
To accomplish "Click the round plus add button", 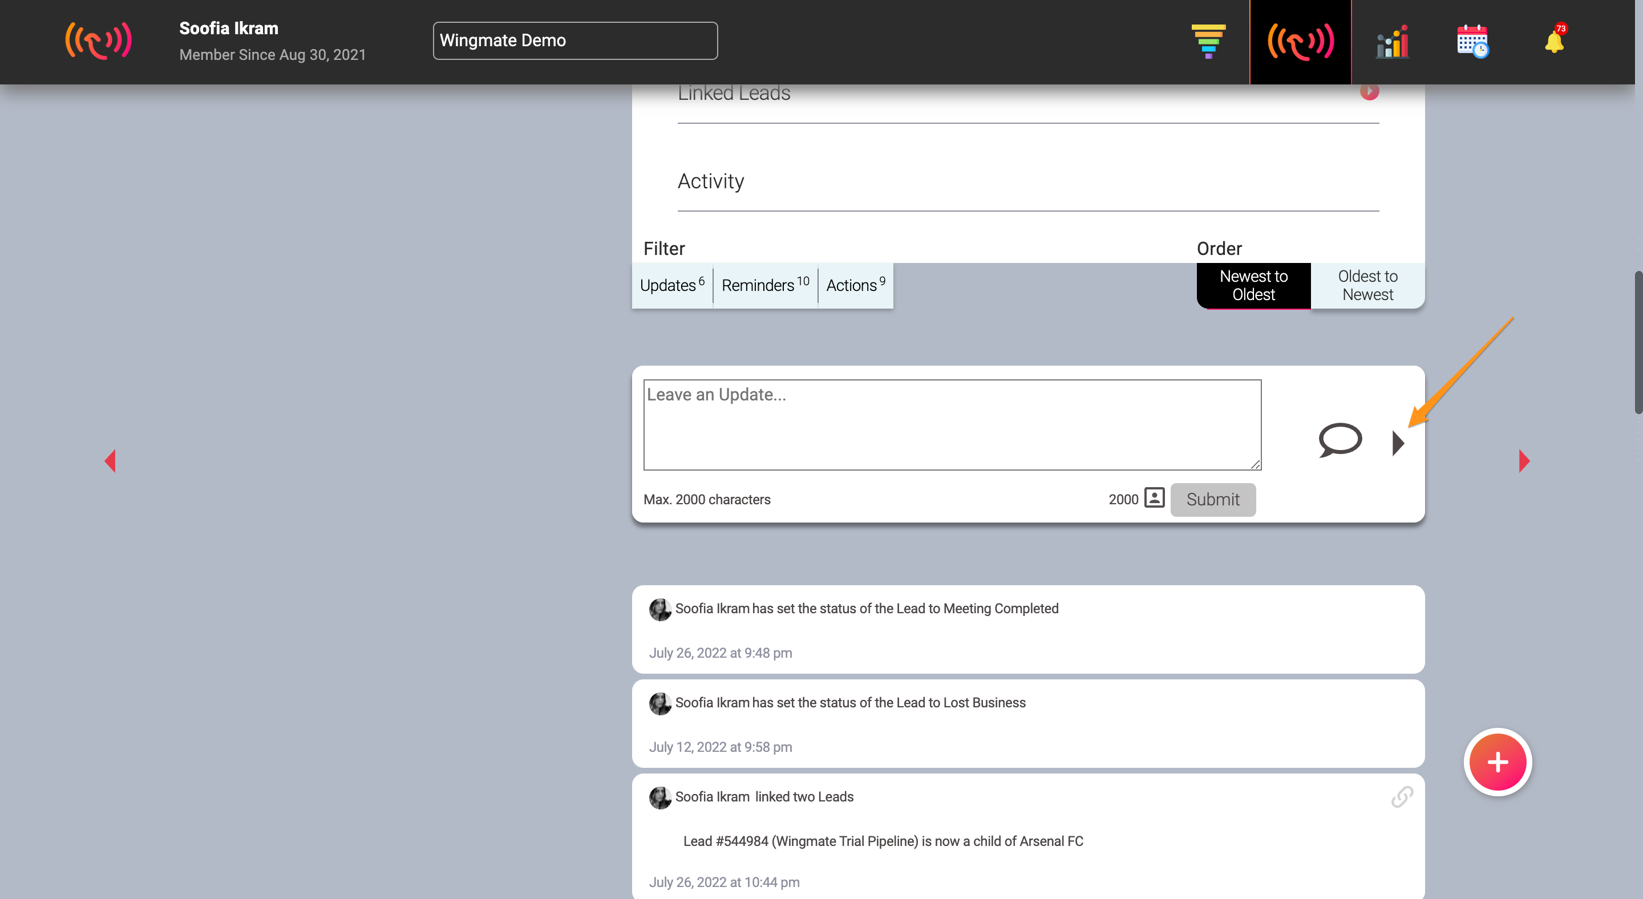I will (x=1497, y=762).
